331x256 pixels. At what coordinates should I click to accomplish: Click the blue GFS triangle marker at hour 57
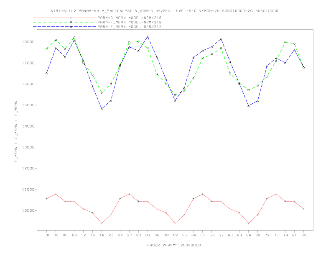221,39
